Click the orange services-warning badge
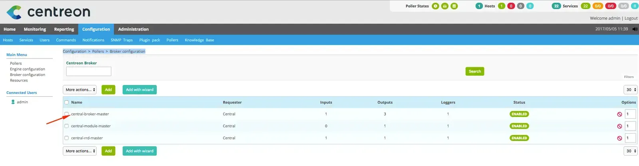Screen dimensions: 639x166 598,6
